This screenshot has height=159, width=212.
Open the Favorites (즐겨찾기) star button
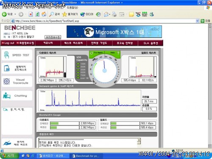click(x=70, y=14)
